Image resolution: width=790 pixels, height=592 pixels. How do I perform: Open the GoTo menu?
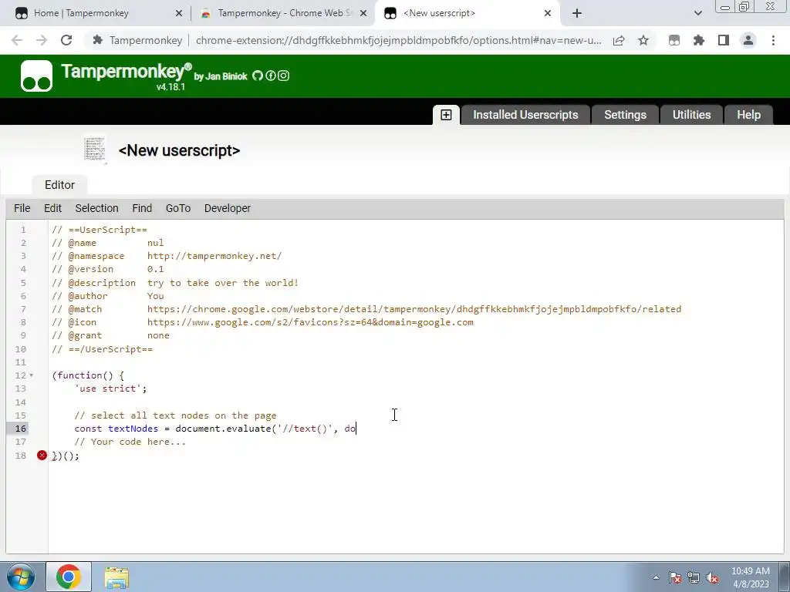(178, 208)
